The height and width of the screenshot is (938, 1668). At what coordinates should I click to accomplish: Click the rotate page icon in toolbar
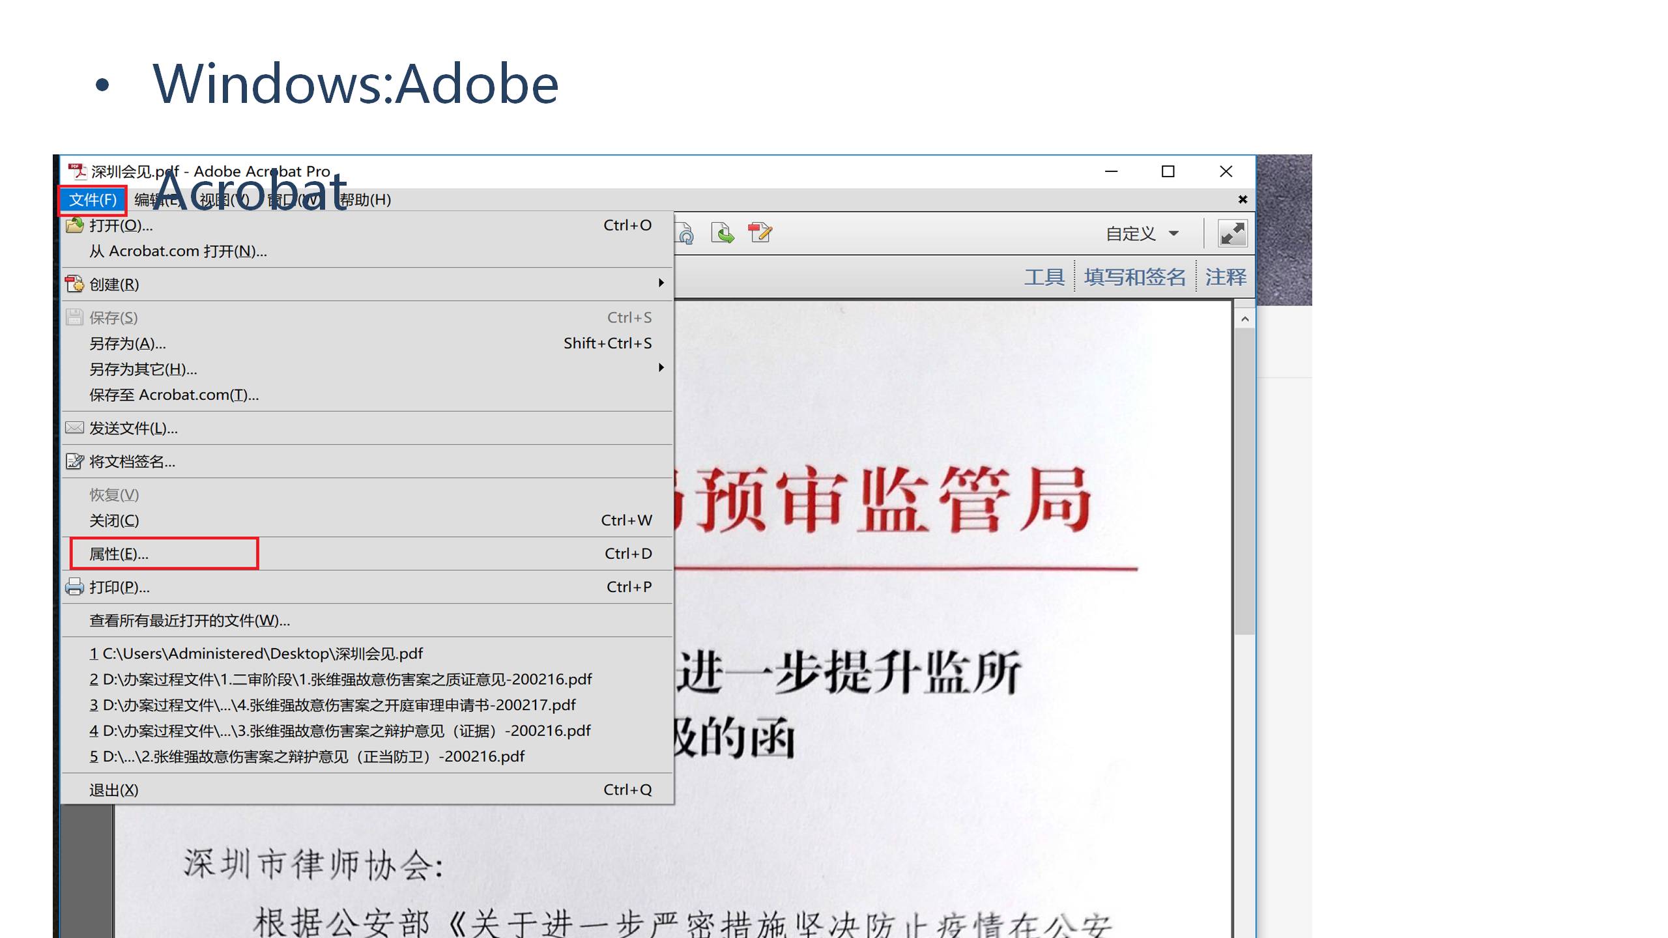[685, 233]
